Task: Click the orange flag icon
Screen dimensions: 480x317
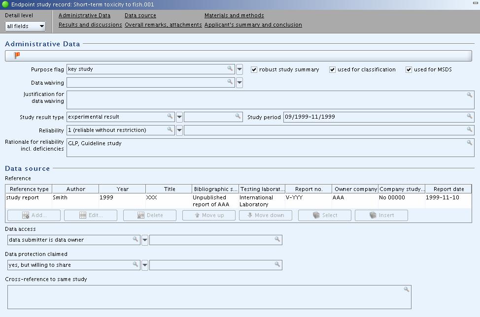Action: [x=17, y=56]
